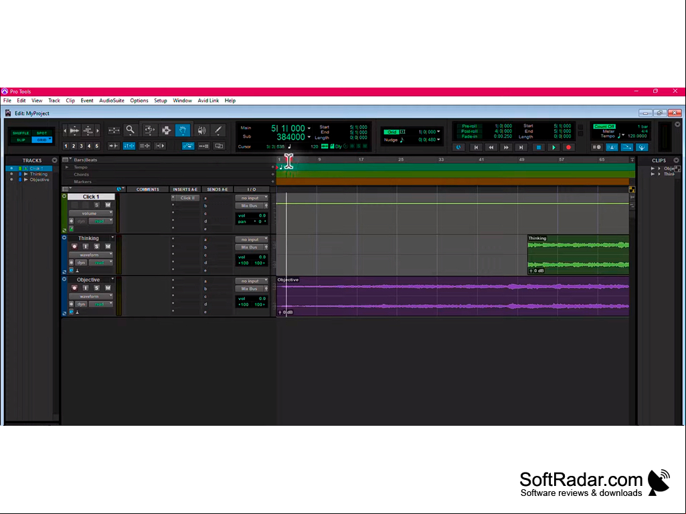Recall zoom preset 5
The width and height of the screenshot is (686, 514).
coord(97,146)
